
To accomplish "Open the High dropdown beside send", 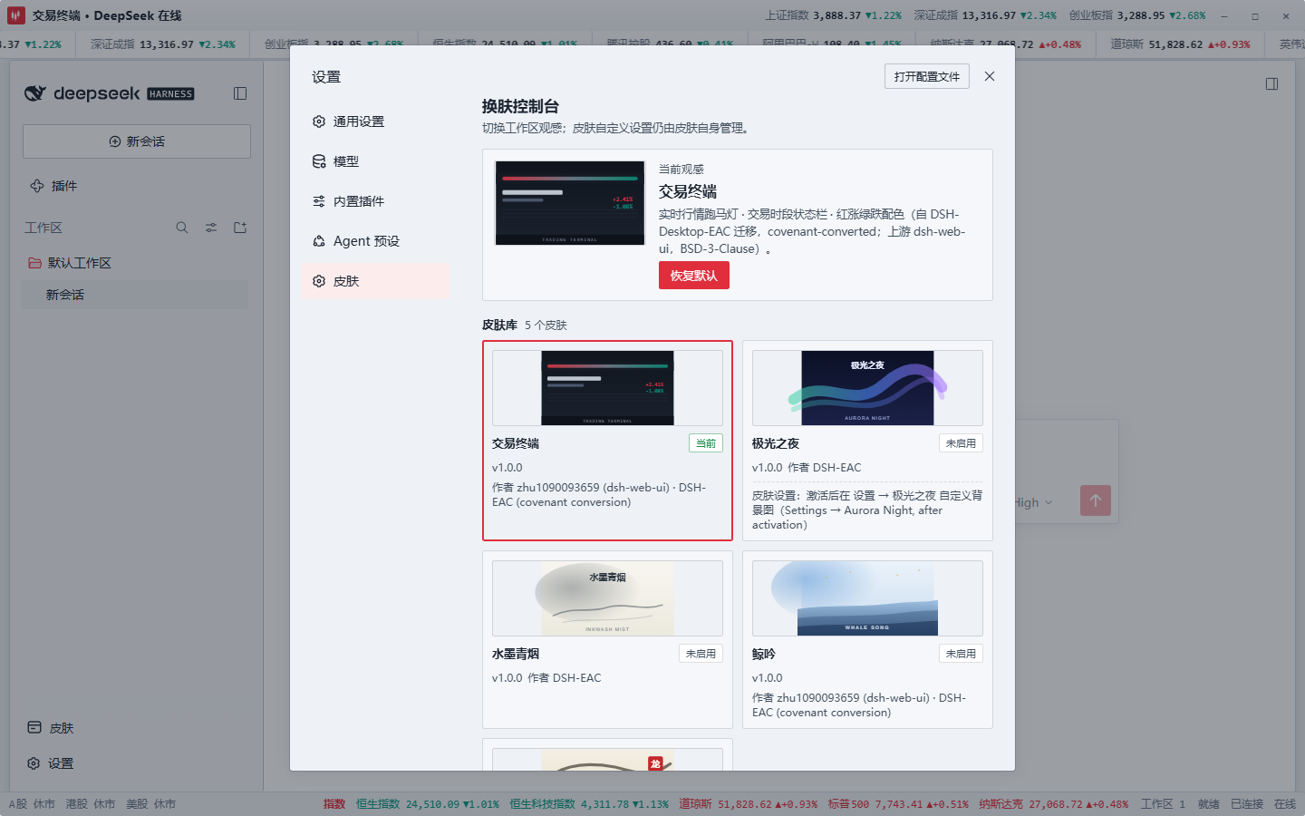I will [x=1032, y=502].
